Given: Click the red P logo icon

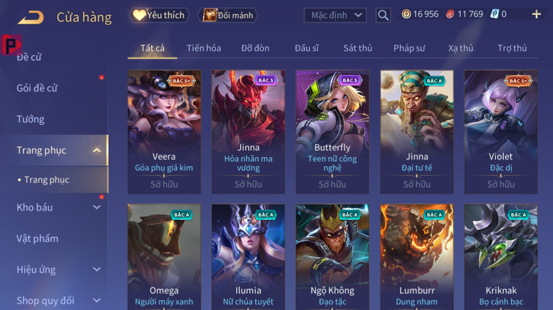Looking at the screenshot, I should pos(11,45).
